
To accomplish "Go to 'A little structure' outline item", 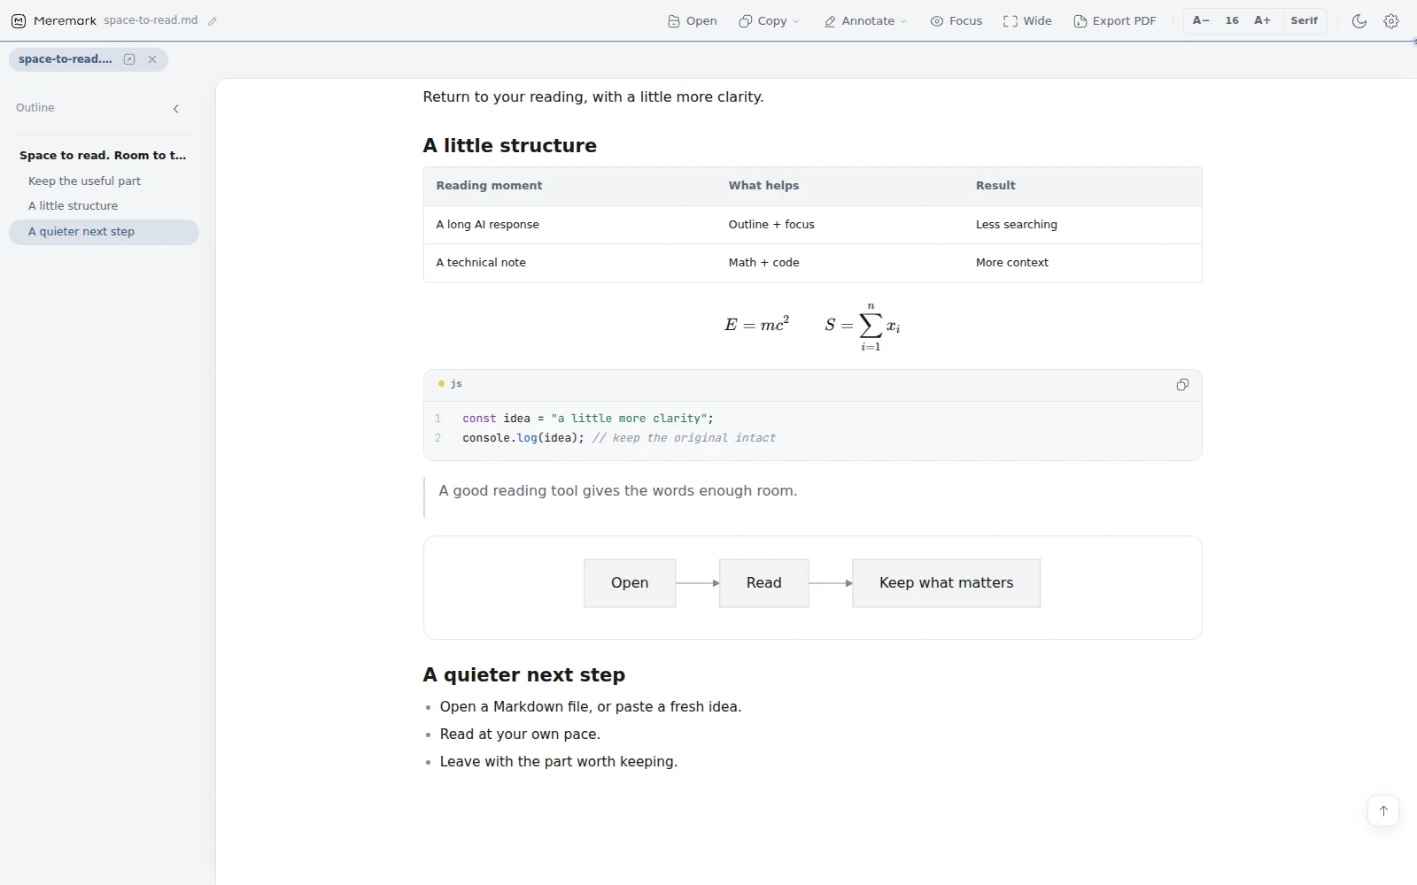I will [x=104, y=205].
